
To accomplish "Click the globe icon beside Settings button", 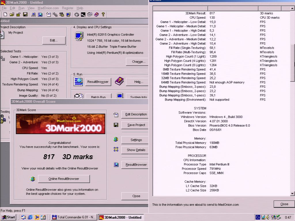I will click(x=116, y=139).
